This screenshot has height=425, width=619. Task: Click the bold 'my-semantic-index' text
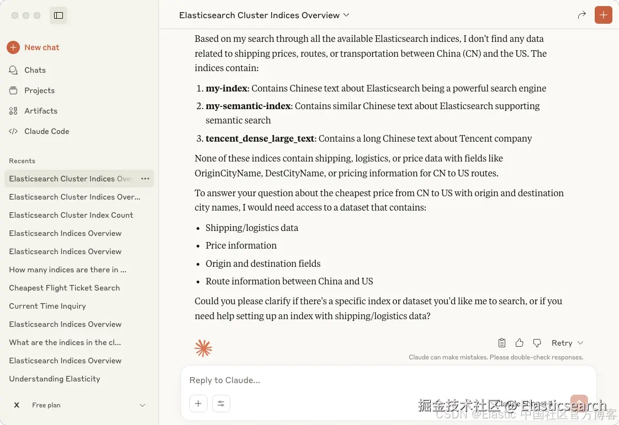pos(248,106)
